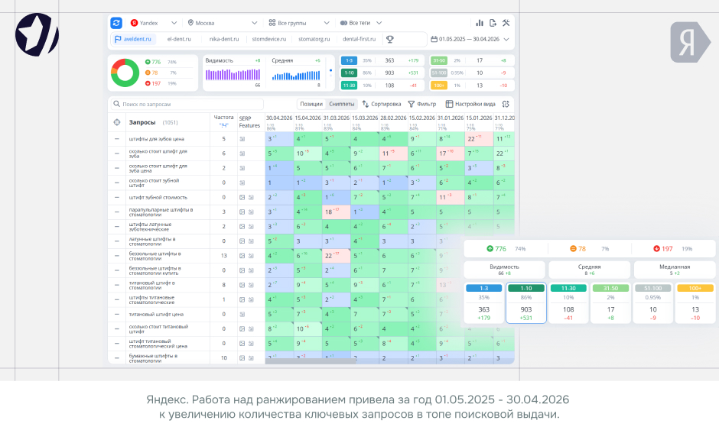The width and height of the screenshot is (719, 430).
Task: Click the blue refresh positions icon
Action: pos(116,22)
